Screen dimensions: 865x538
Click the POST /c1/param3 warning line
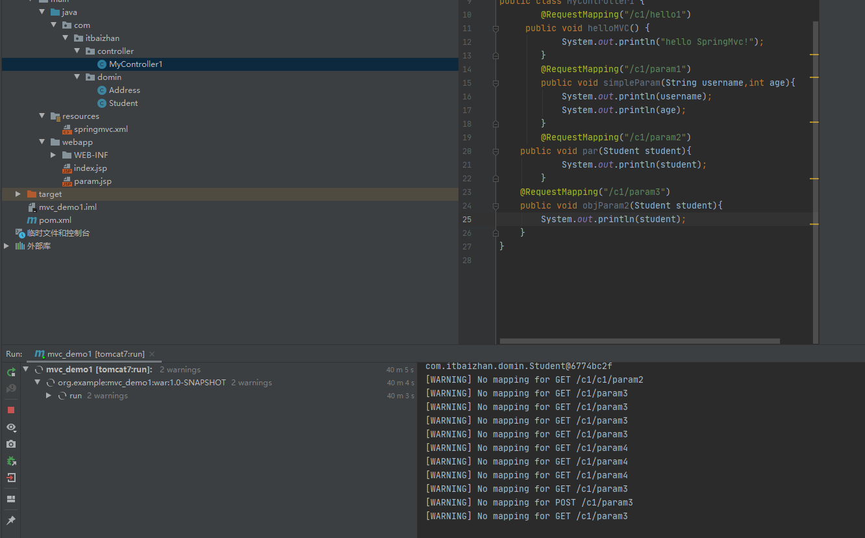pyautogui.click(x=529, y=503)
